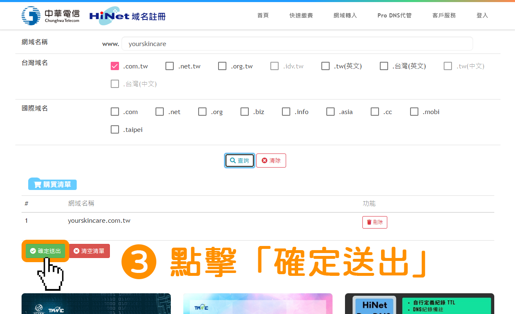Enable the .taipei checkbox
Screen dimensions: 515x314
pos(115,129)
